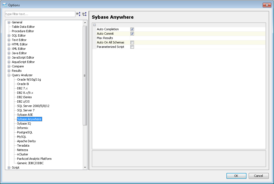Viewport: 274px width, 184px height.
Task: Click the collapse all tree icon
Action: pos(84,14)
